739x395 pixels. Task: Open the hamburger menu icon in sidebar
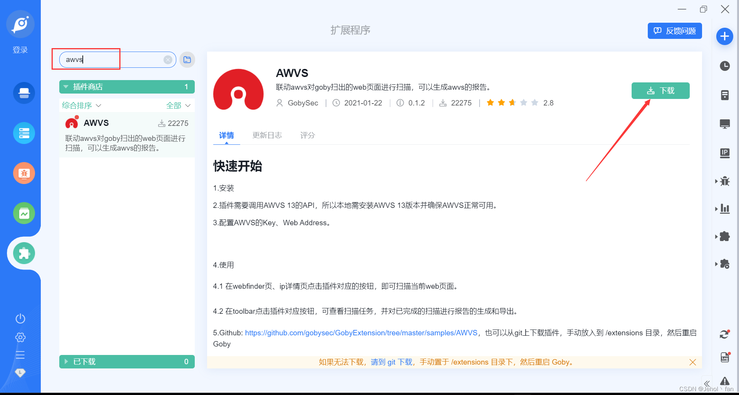(20, 355)
